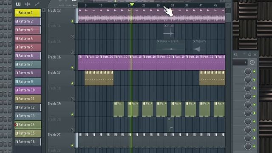Enable Track 18 via its mute dot
The image size is (272, 153).
72,99
